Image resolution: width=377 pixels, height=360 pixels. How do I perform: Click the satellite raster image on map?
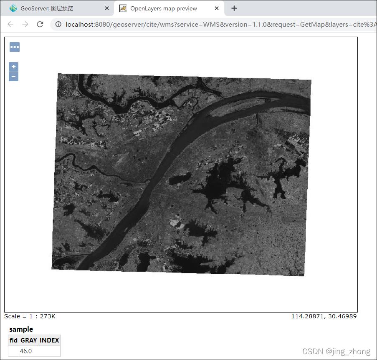tap(182, 175)
